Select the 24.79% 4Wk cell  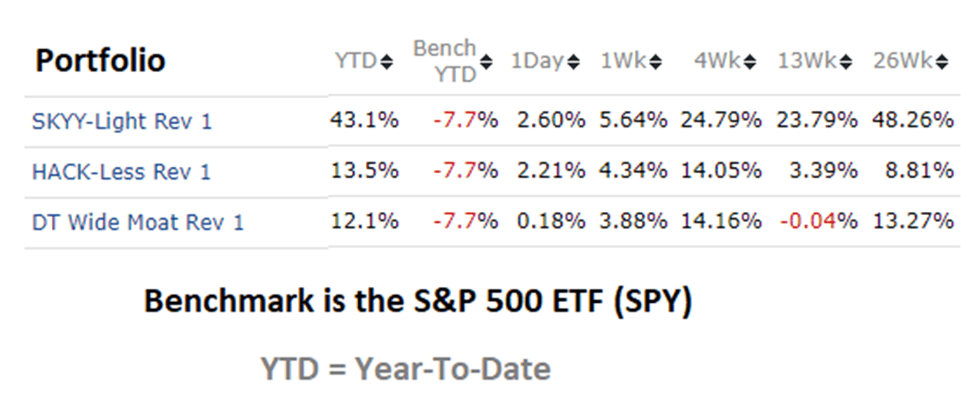(x=722, y=120)
